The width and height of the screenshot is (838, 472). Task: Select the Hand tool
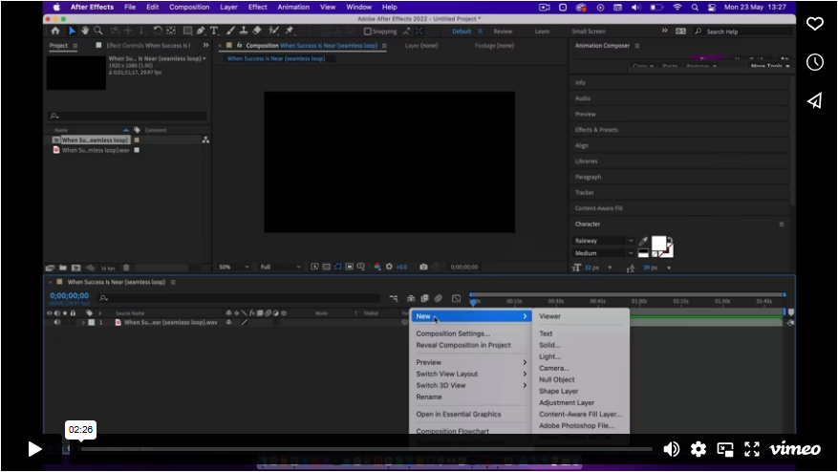(x=85, y=31)
